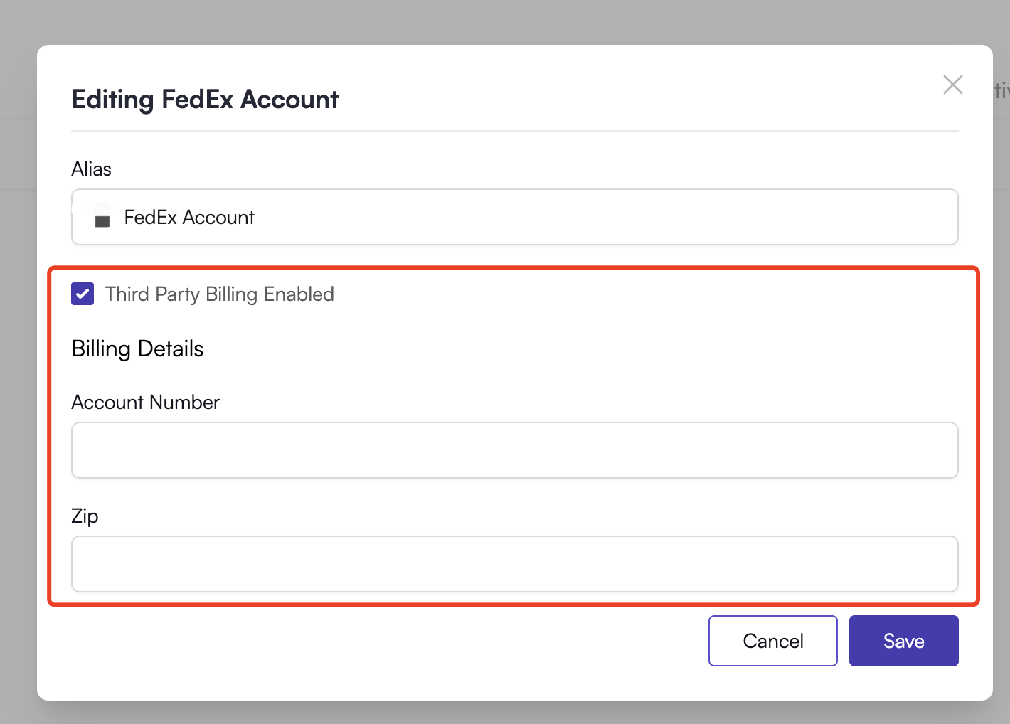Image resolution: width=1010 pixels, height=724 pixels.
Task: Save the FedEx account changes
Action: [x=903, y=641]
